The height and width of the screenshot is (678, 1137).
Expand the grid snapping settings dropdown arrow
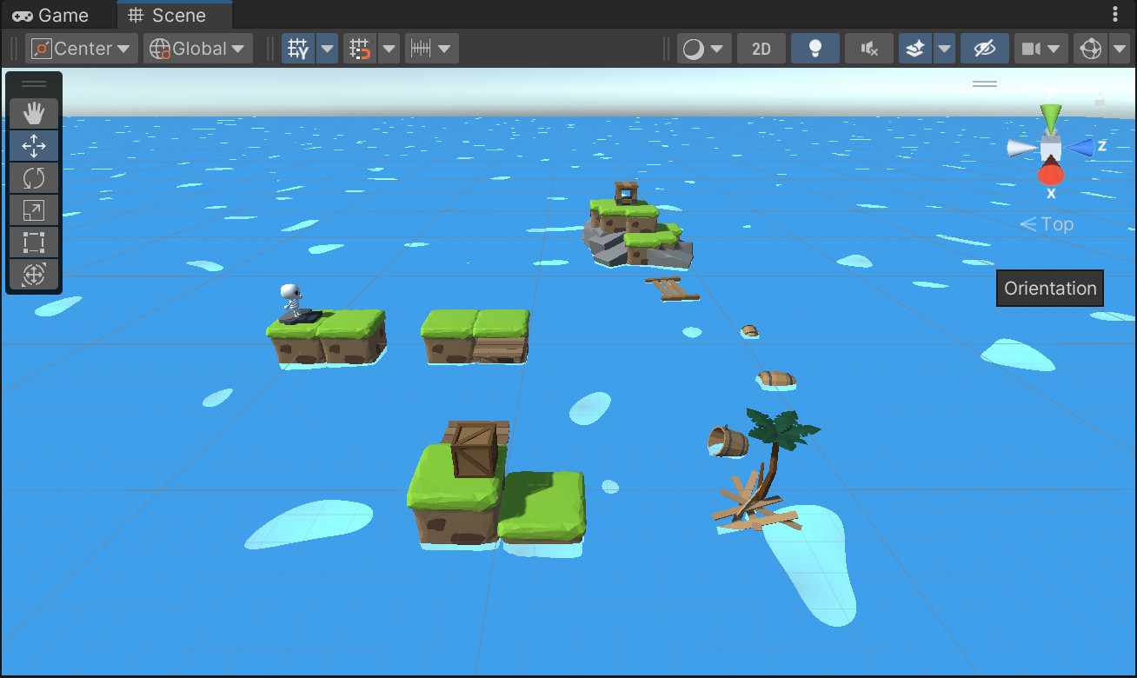click(389, 49)
